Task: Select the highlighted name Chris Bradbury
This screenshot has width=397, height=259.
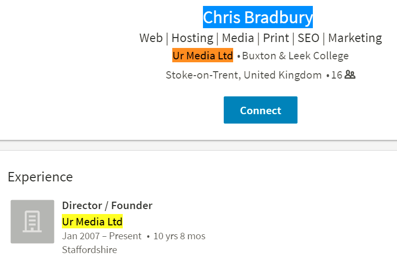Action: [258, 17]
